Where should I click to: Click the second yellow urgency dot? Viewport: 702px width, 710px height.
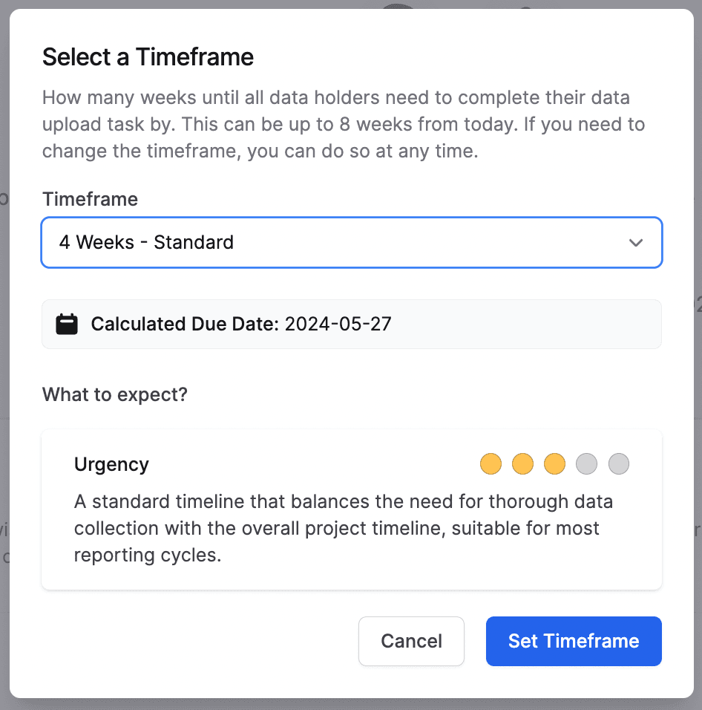(x=523, y=465)
